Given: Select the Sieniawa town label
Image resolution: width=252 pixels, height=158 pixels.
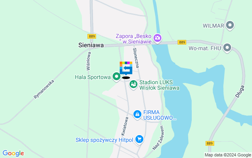Looking at the screenshot, I should coord(91,45).
